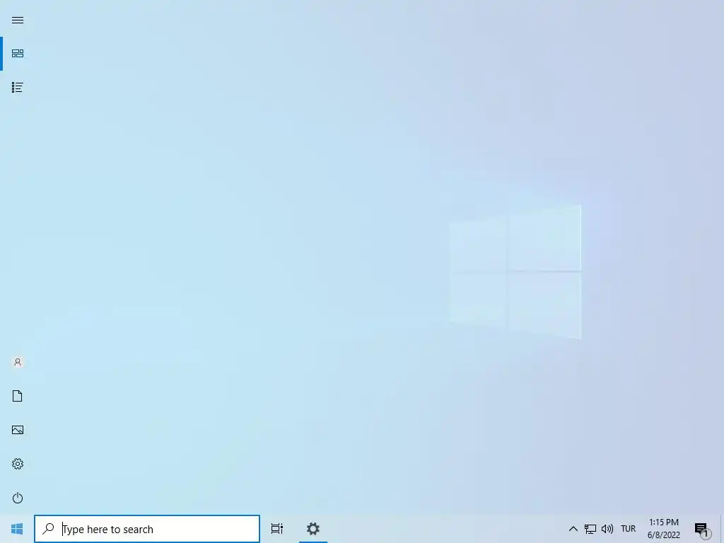This screenshot has width=724, height=543.
Task: Click the TUR input language indicator
Action: coord(629,529)
